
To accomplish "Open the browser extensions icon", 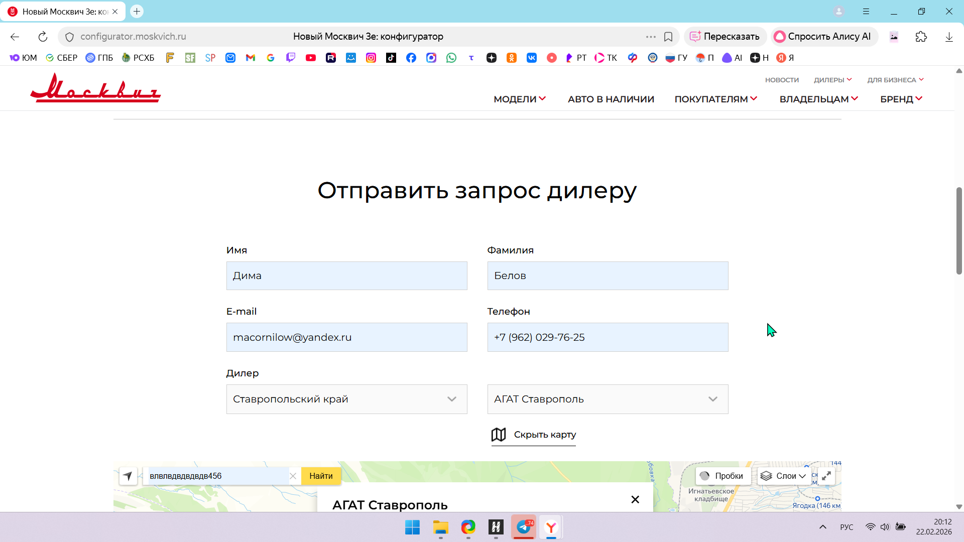I will (x=921, y=37).
